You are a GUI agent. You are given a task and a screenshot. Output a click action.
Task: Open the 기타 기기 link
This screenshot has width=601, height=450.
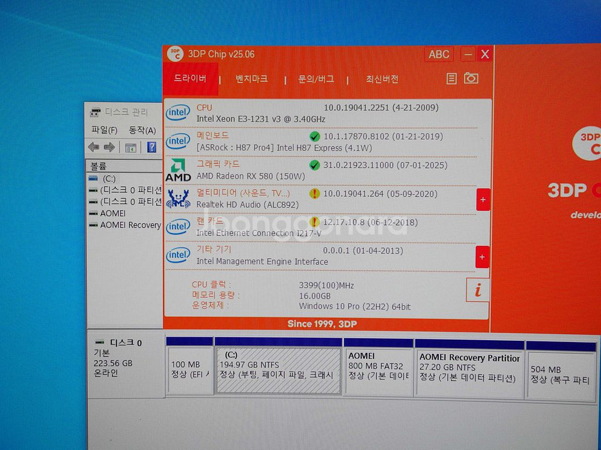214,249
